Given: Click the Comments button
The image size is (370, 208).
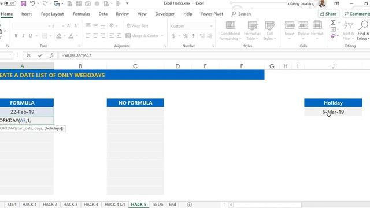Looking at the screenshot, I should (357, 14).
